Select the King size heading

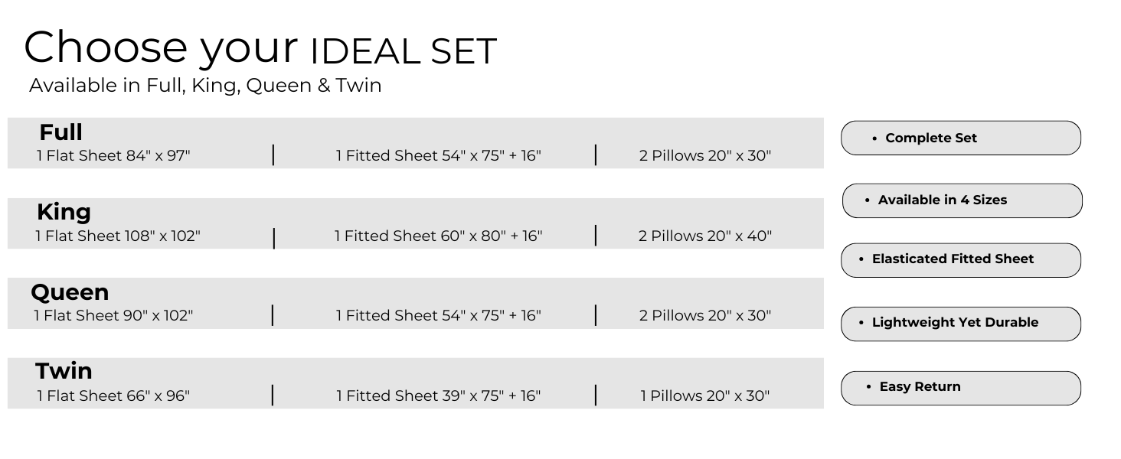[64, 212]
